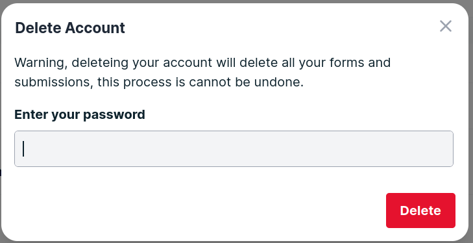Click the word "password" in field label
Screen dimensions: 473x243
coord(114,115)
